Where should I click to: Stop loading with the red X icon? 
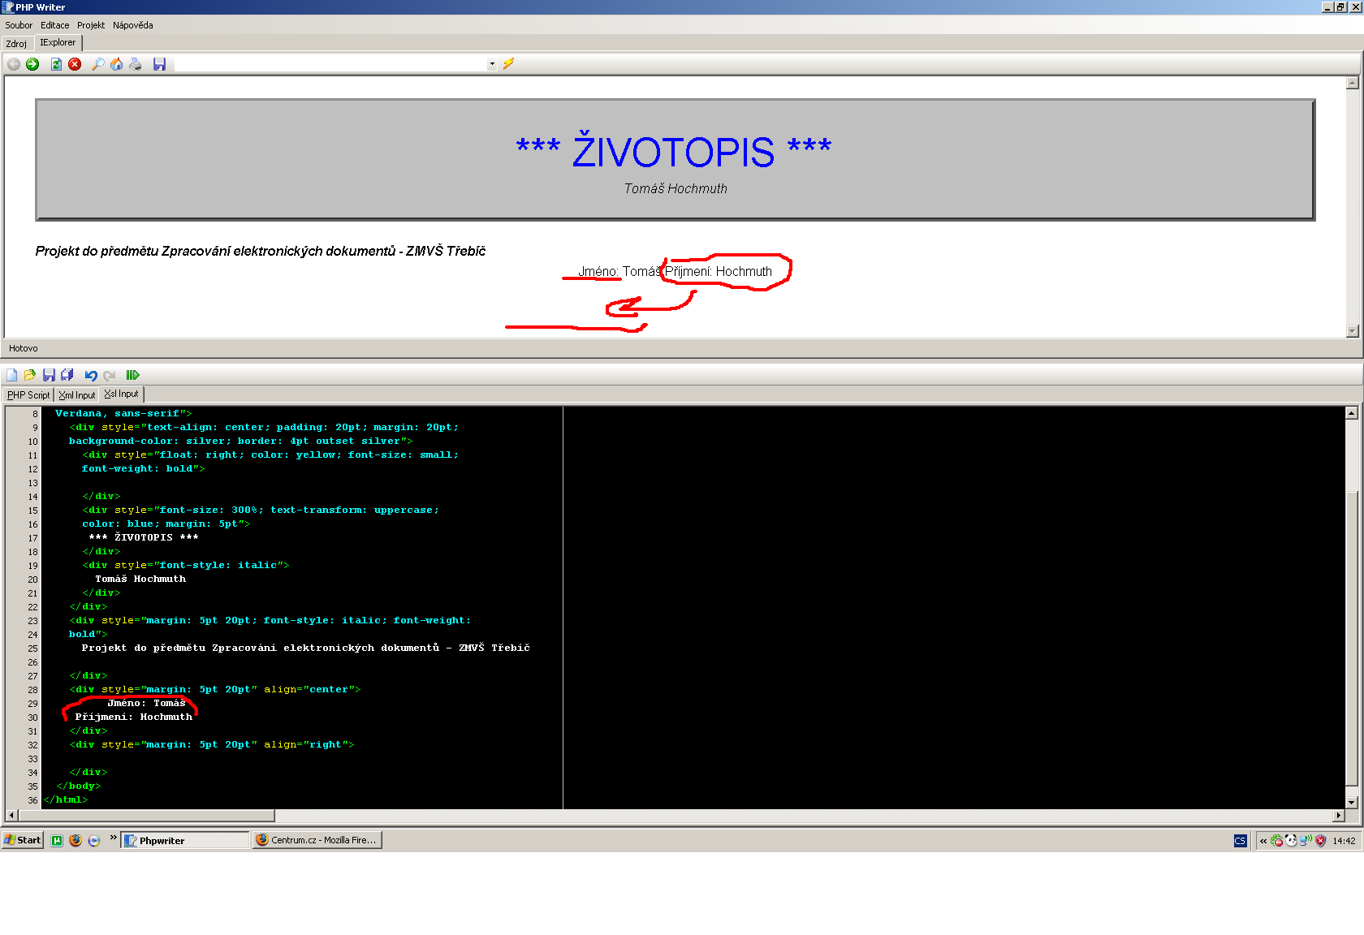pyautogui.click(x=75, y=64)
